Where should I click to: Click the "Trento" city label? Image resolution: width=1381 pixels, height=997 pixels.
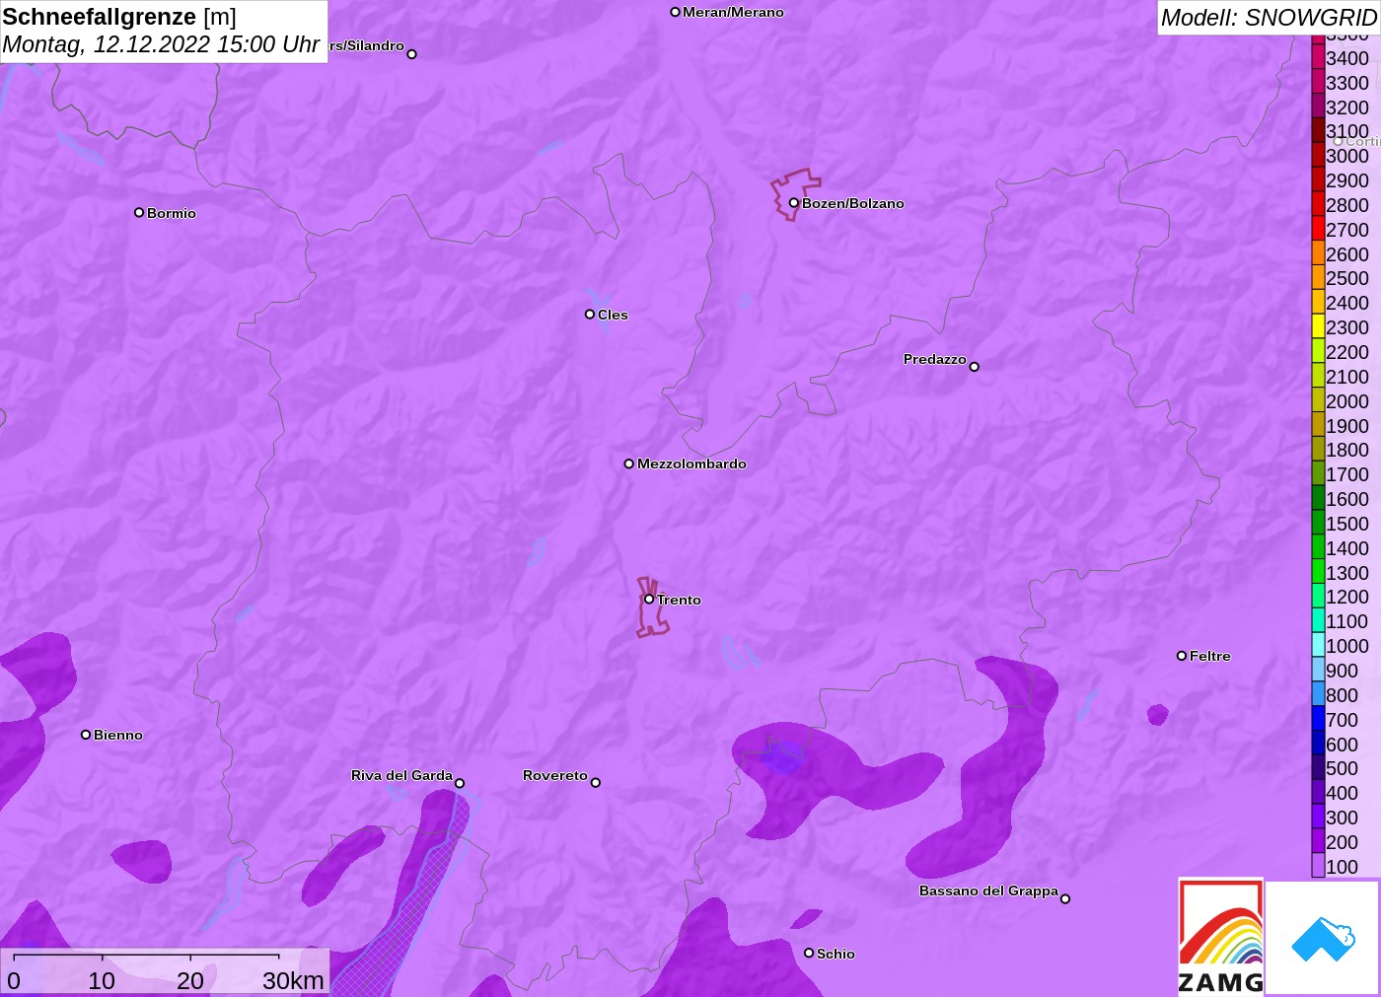point(680,600)
